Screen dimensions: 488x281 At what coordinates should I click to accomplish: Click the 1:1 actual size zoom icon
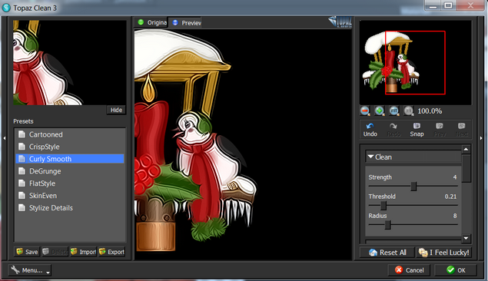coord(409,111)
